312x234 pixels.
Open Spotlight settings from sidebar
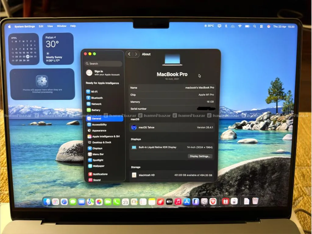pos(98,160)
